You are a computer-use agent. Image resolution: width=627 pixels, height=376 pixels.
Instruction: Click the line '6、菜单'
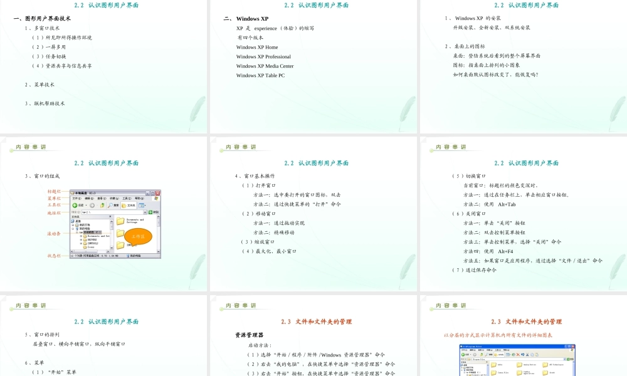[34, 363]
